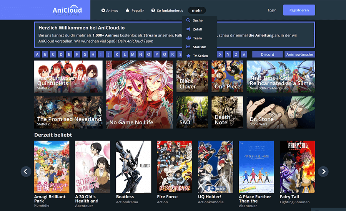The height and width of the screenshot is (211, 346).
Task: Click the AniCloud logo
Action: tap(67, 10)
